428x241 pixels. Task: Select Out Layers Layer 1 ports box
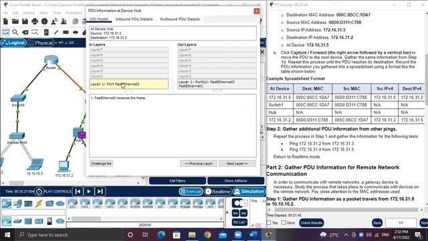pos(217,84)
